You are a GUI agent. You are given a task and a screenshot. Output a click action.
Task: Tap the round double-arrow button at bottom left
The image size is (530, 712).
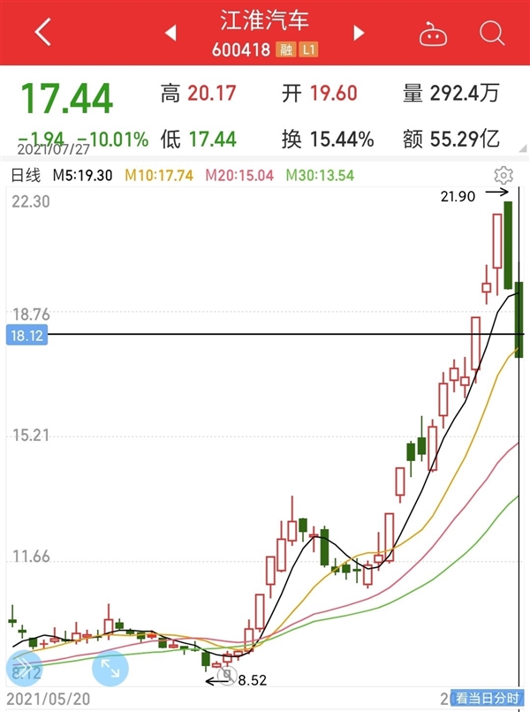[25, 668]
